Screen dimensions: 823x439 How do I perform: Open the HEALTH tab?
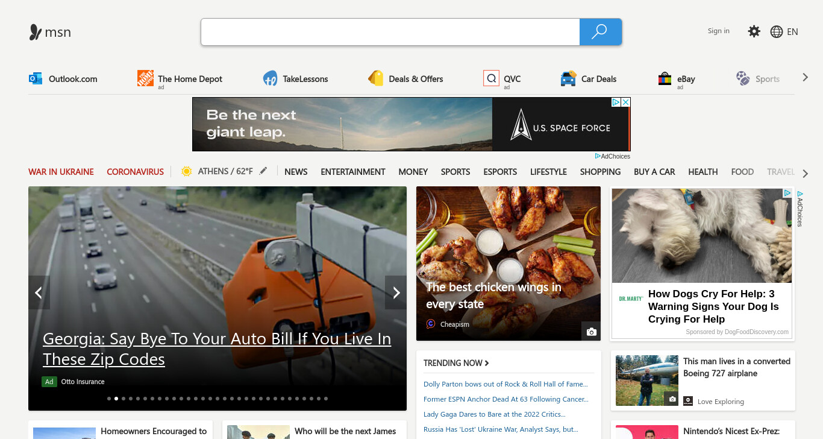click(703, 172)
